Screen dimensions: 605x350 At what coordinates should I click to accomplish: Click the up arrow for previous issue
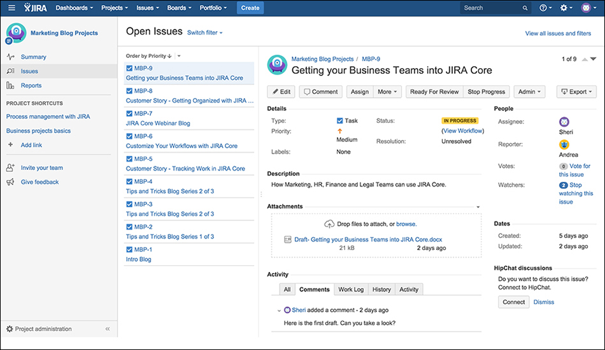(585, 59)
